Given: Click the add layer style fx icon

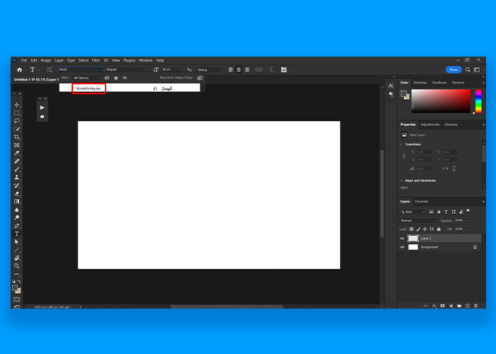Looking at the screenshot, I should pyautogui.click(x=434, y=306).
